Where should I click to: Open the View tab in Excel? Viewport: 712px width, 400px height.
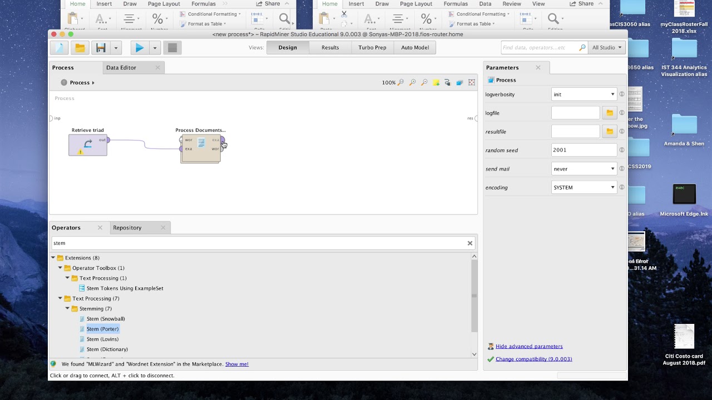[538, 4]
